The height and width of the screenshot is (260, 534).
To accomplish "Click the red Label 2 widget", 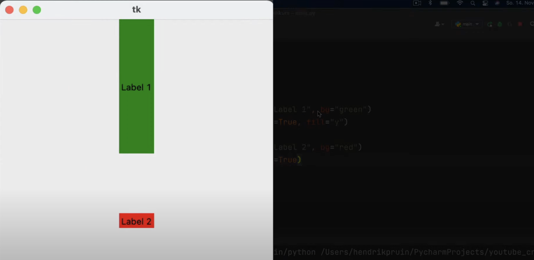I will 136,221.
